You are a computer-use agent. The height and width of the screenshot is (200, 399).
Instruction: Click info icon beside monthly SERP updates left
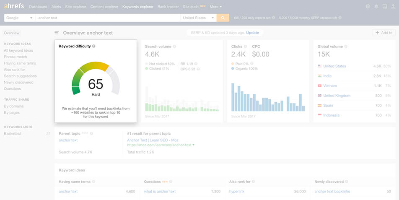point(340,18)
